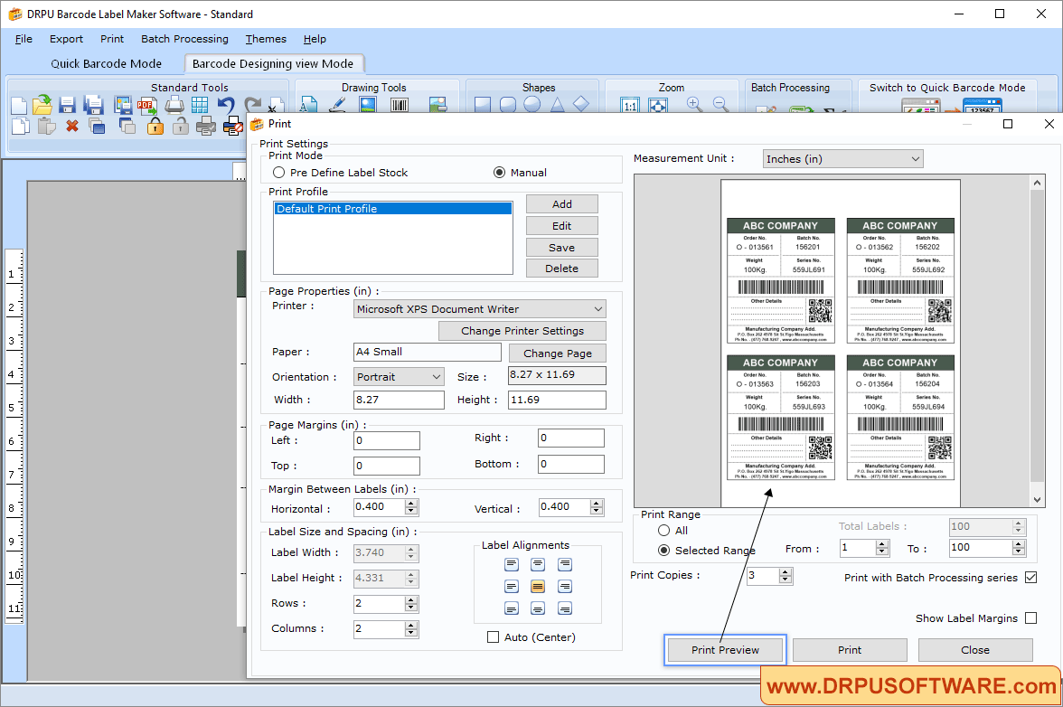Open the Orientation Portrait dropdown
Viewport: 1063px width, 707px height.
(x=399, y=377)
